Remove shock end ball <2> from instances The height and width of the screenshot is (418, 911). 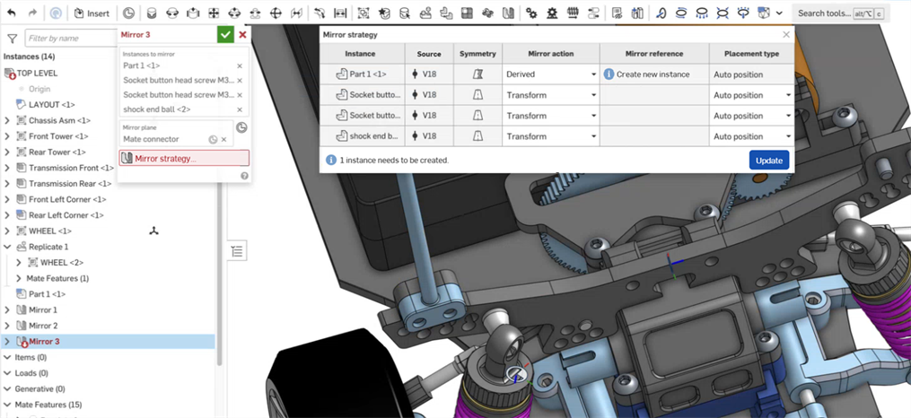(x=240, y=109)
